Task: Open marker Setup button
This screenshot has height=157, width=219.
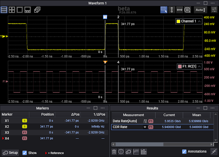Action: tap(10, 153)
